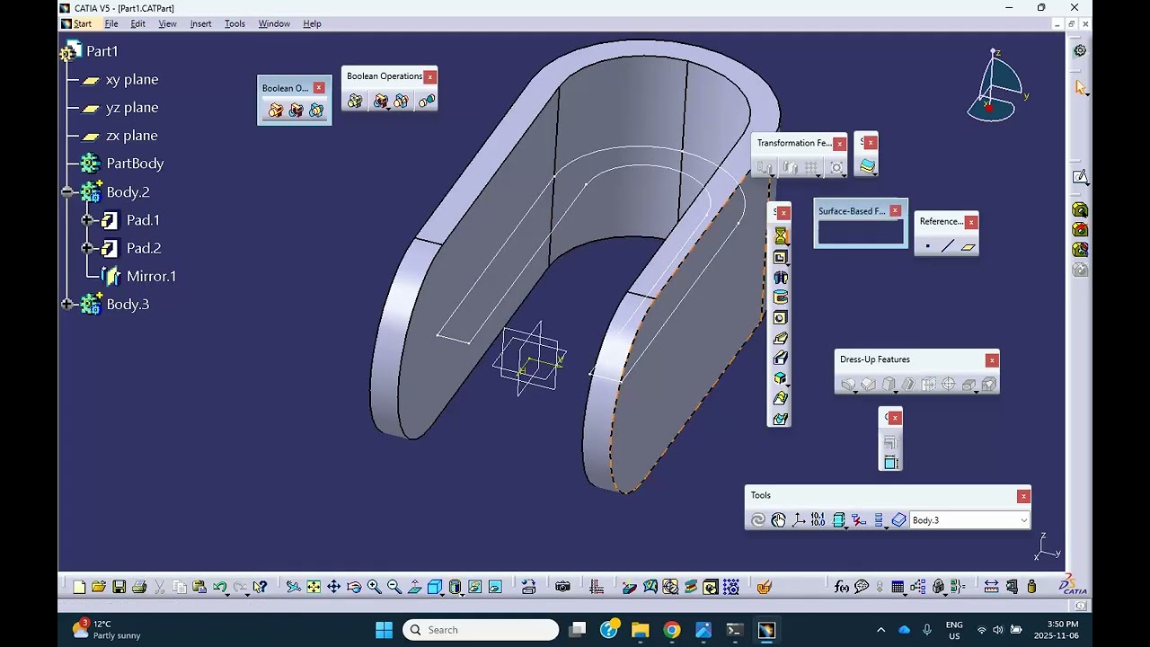Open the Formula f(x) tool
1150x647 pixels.
(842, 587)
